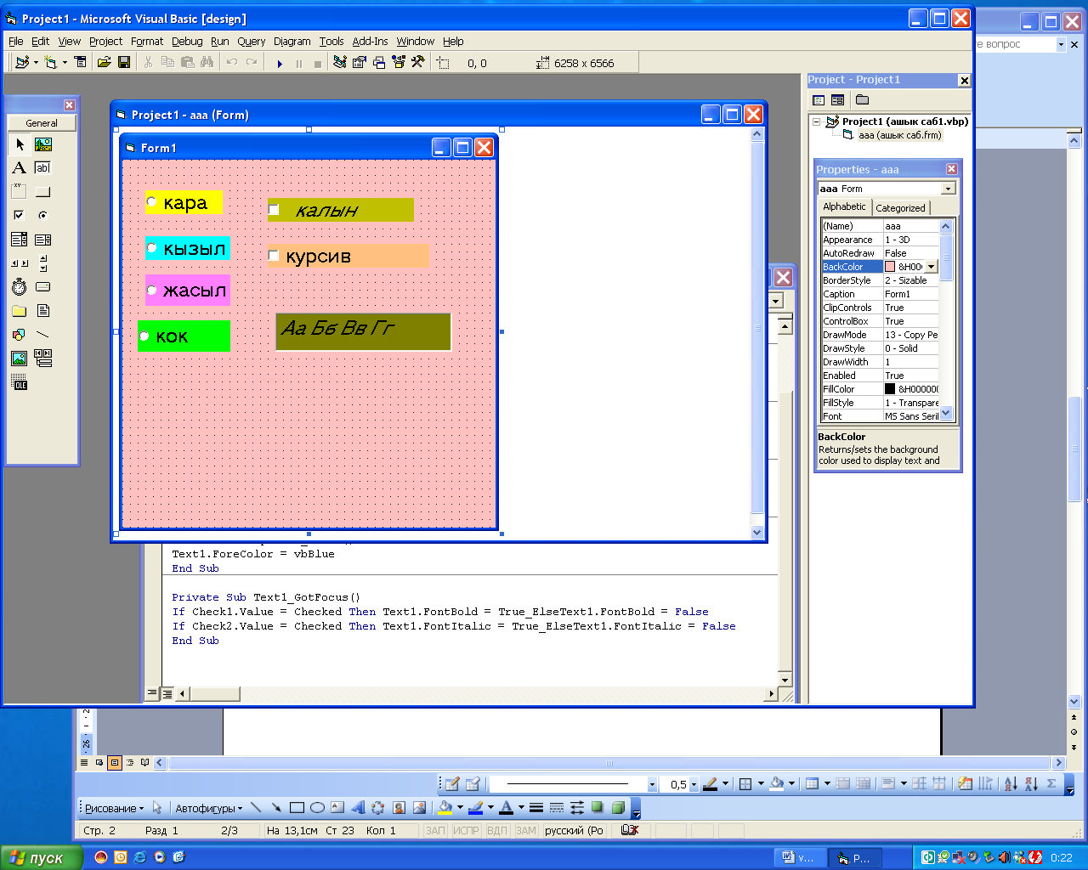
Task: Select the Line tool in toolbox
Action: pyautogui.click(x=43, y=335)
